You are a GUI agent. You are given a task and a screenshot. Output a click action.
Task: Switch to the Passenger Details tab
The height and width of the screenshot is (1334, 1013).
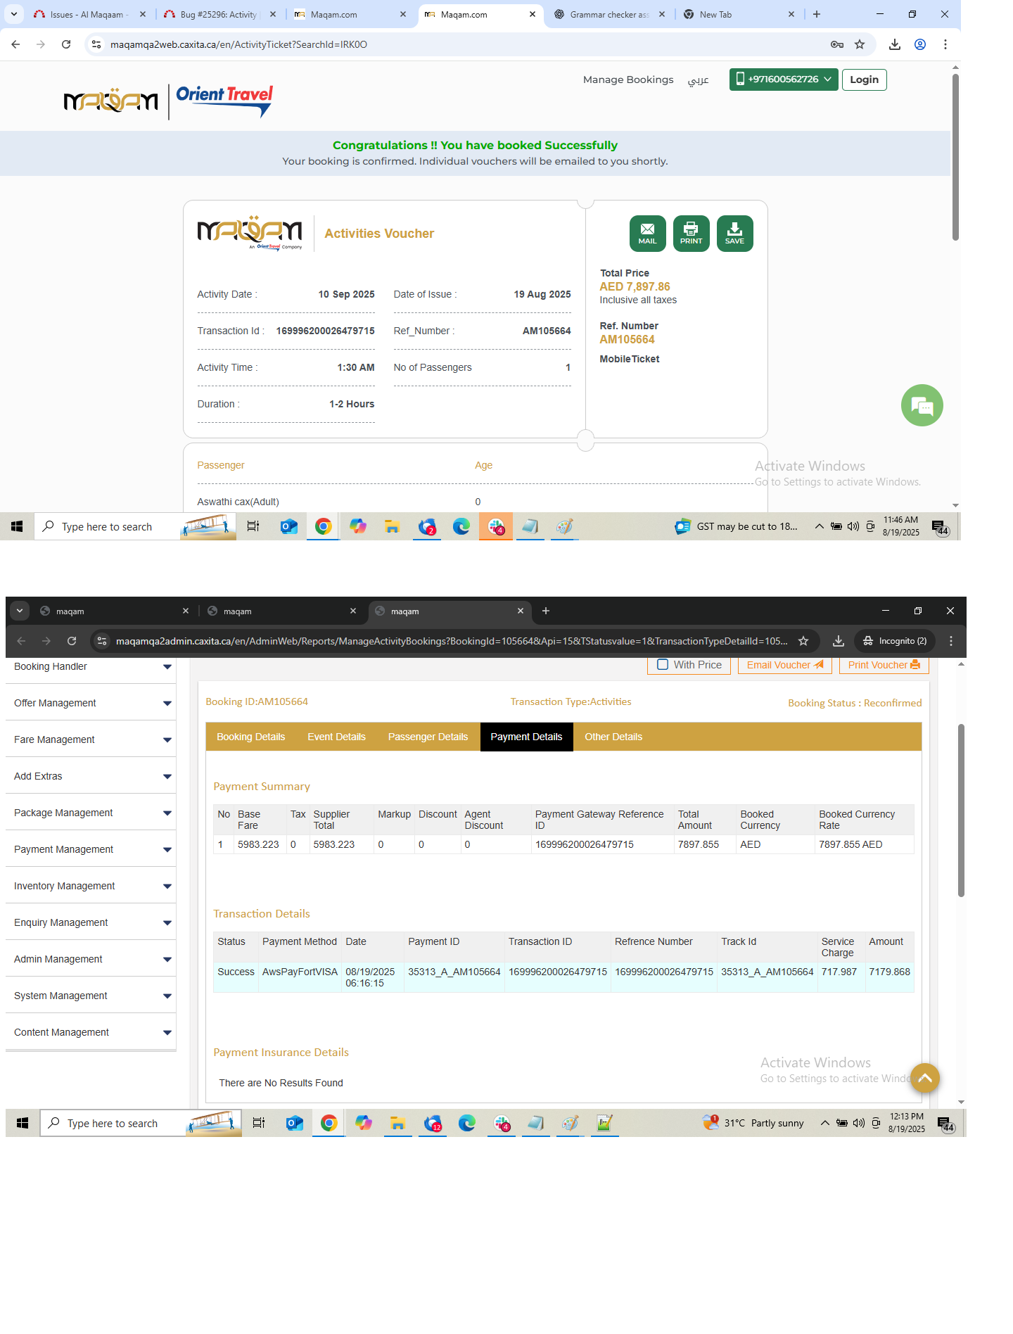point(428,737)
